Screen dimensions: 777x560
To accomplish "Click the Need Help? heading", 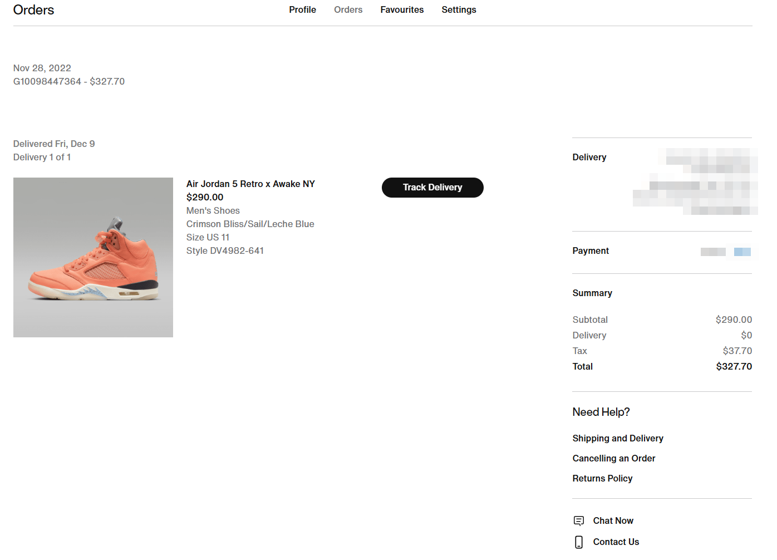I will click(601, 412).
